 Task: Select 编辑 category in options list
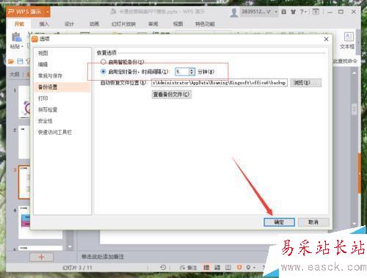tap(62, 65)
